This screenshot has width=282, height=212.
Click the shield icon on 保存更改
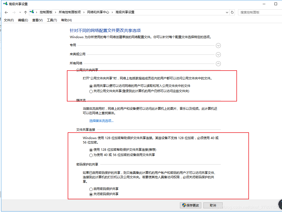[x=184, y=205]
